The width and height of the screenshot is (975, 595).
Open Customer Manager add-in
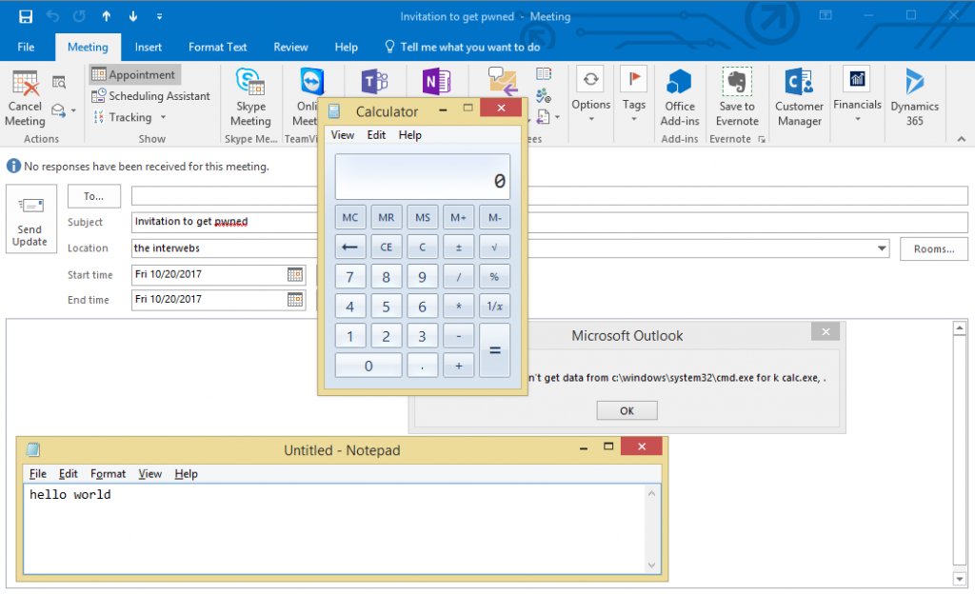(799, 98)
